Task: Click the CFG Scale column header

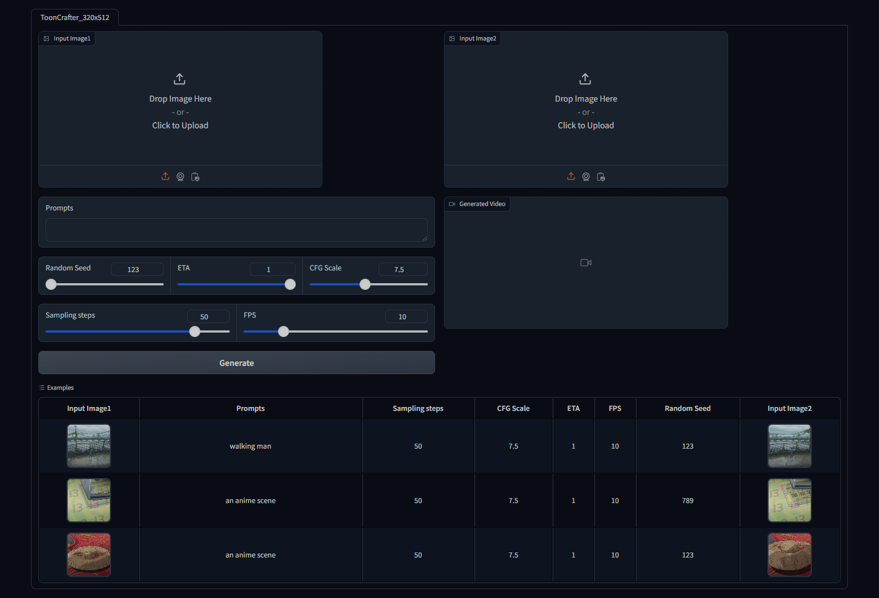Action: [513, 408]
